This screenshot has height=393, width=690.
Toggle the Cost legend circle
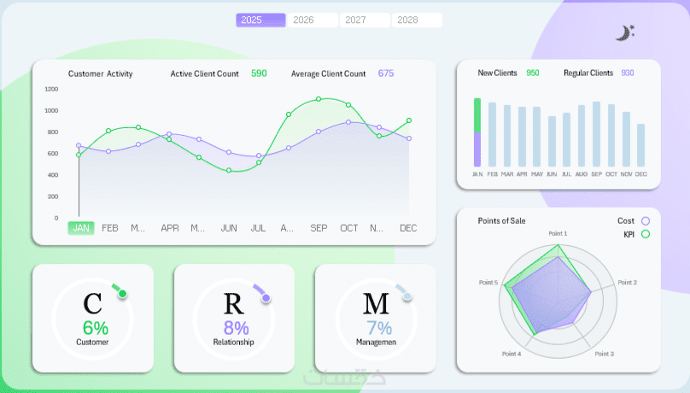click(x=646, y=221)
